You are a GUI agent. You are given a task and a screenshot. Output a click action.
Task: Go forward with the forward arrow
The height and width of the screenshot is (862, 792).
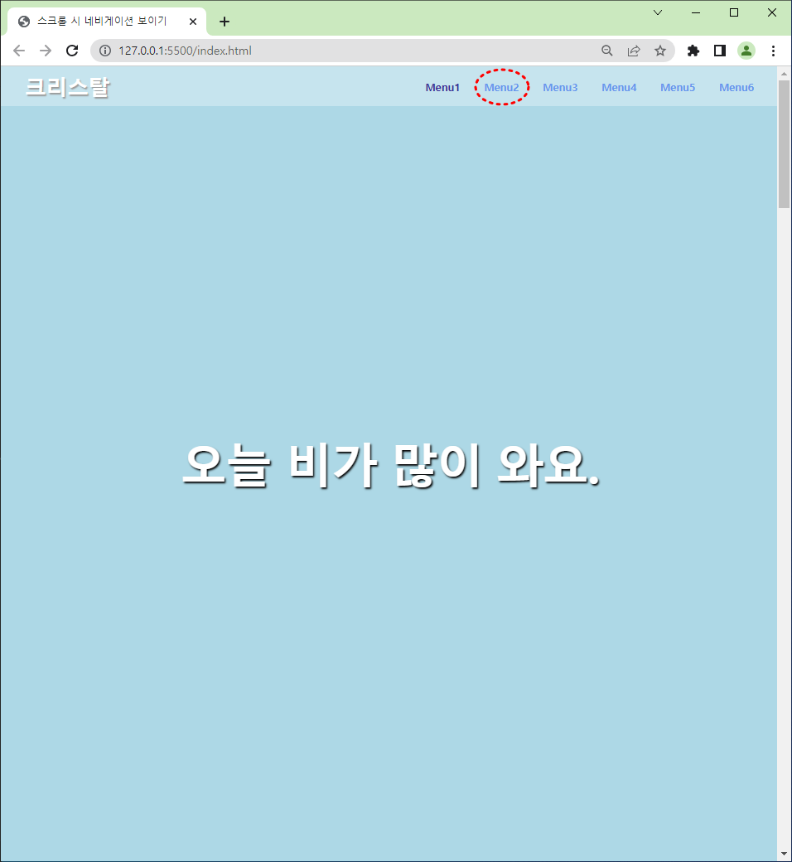pos(46,51)
